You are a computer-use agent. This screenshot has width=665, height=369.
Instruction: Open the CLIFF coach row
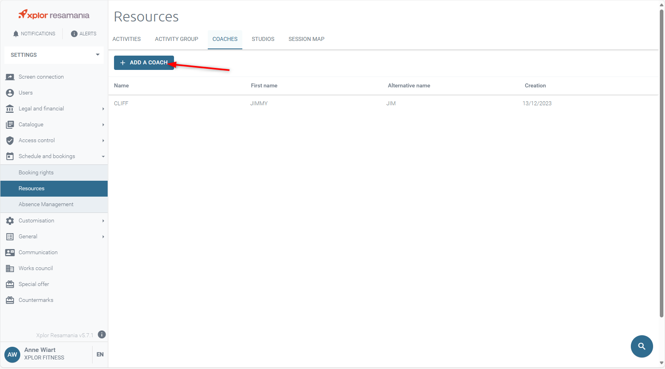click(x=121, y=104)
